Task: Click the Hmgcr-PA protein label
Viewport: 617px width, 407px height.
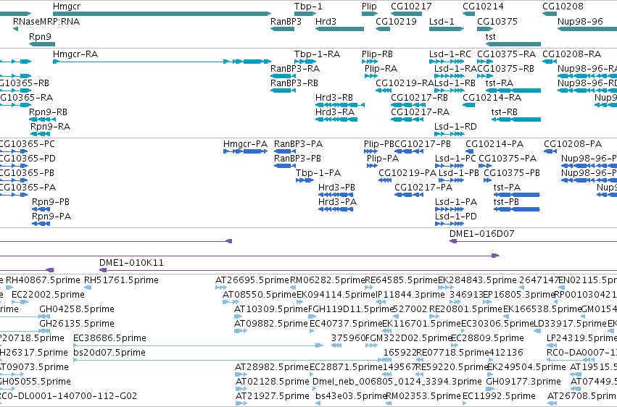Action: [246, 144]
